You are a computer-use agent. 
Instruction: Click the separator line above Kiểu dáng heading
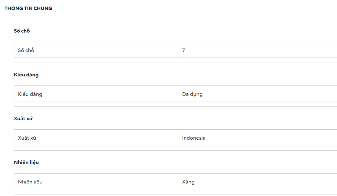175,63
